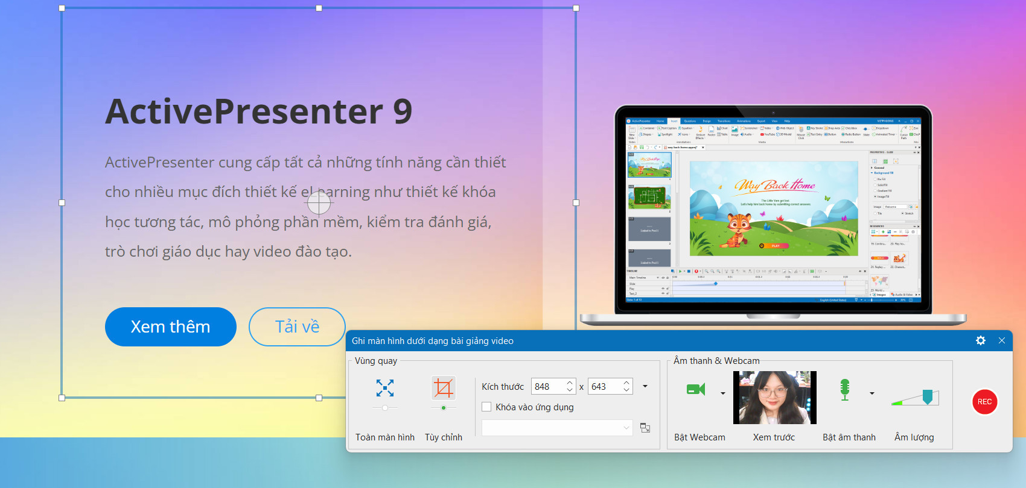Image resolution: width=1026 pixels, height=488 pixels.
Task: Open the microphone options dropdown arrow
Action: tap(872, 393)
